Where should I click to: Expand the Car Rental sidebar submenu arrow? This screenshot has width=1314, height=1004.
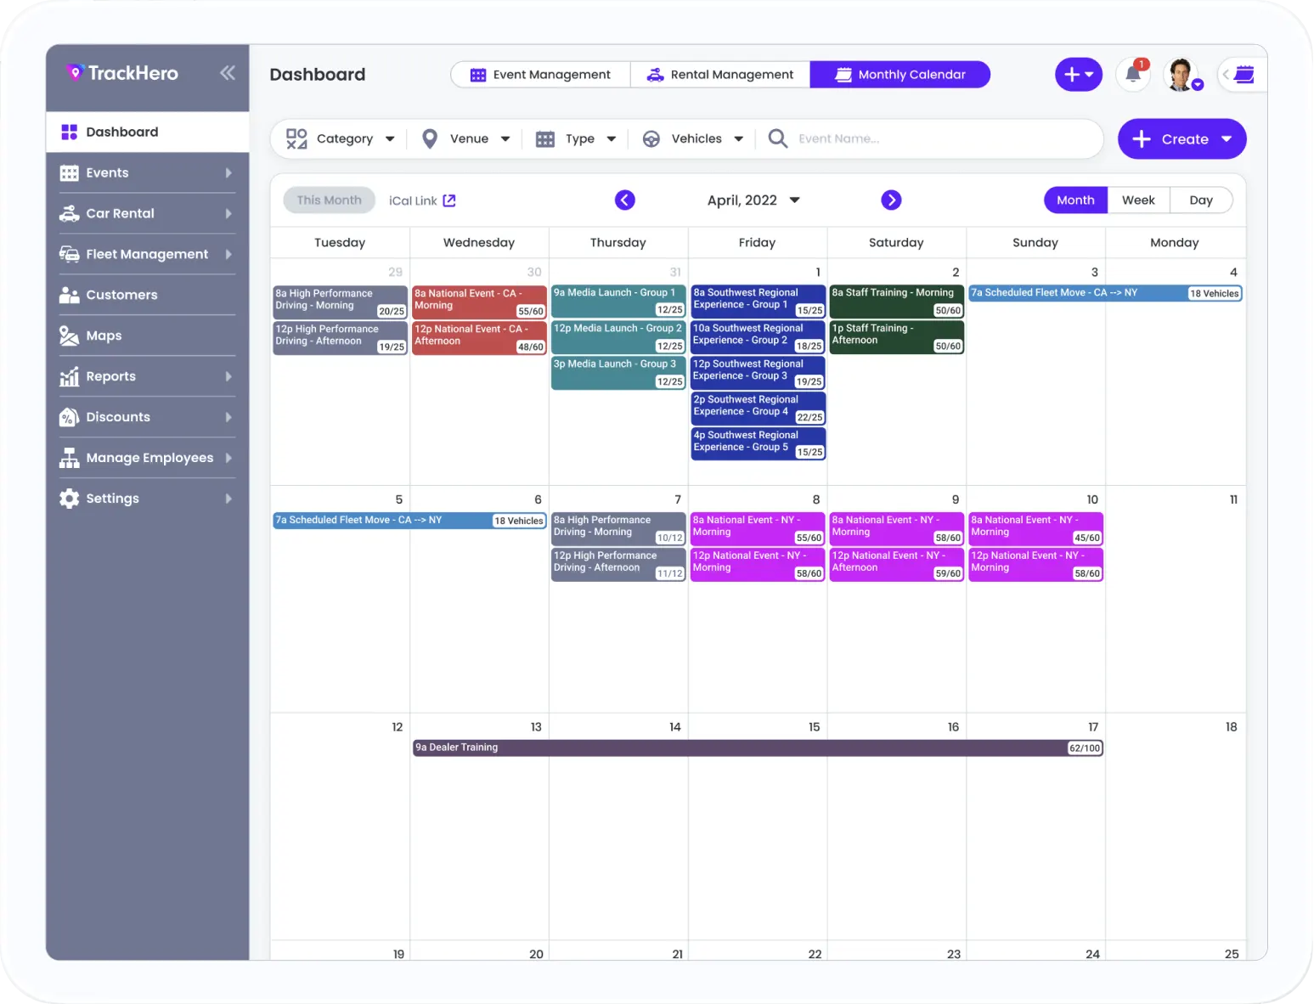click(x=228, y=213)
